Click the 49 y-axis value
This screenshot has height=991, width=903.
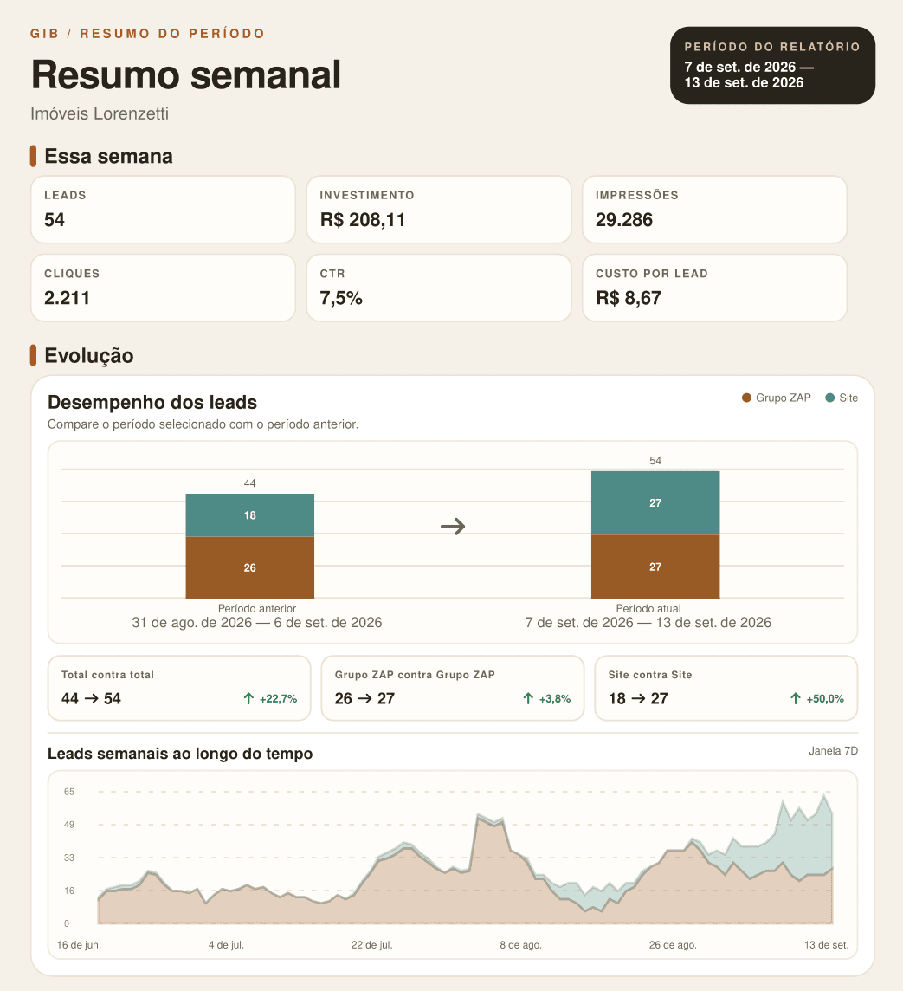click(x=69, y=825)
